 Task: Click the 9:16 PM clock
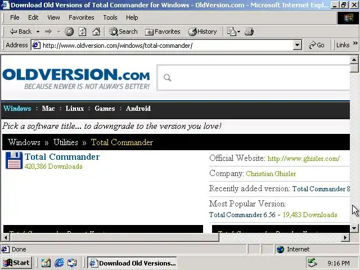pos(339,263)
